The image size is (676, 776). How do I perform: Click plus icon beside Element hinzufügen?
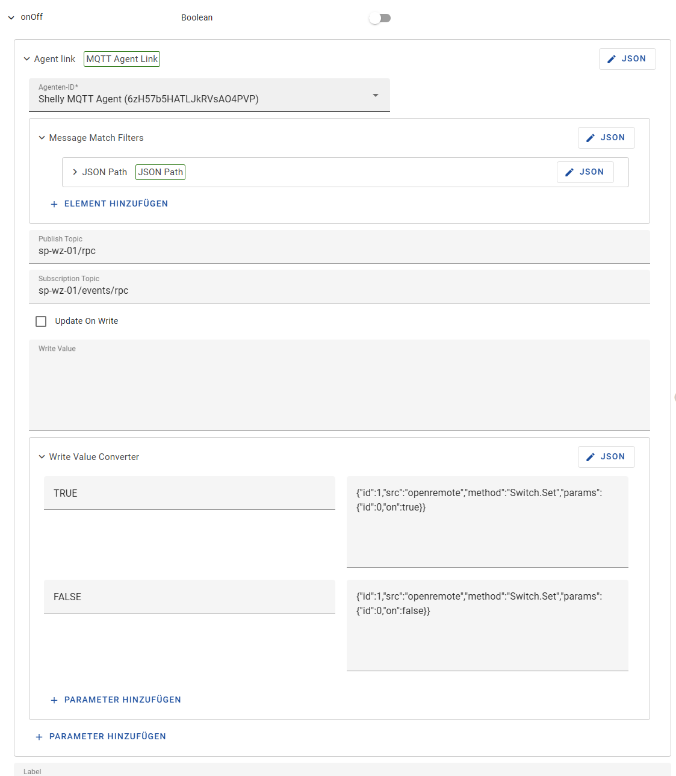(54, 204)
